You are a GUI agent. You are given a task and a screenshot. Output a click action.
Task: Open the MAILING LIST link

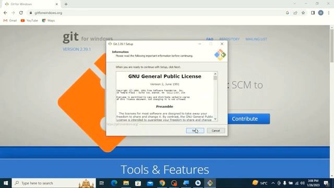tap(256, 39)
